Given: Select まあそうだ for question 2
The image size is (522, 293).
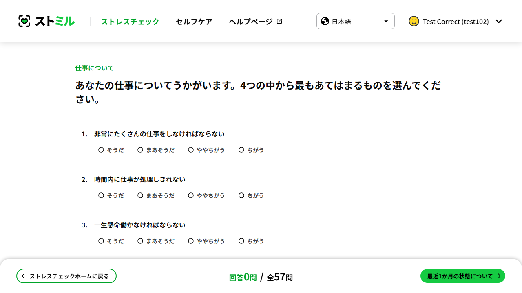Looking at the screenshot, I should point(140,195).
